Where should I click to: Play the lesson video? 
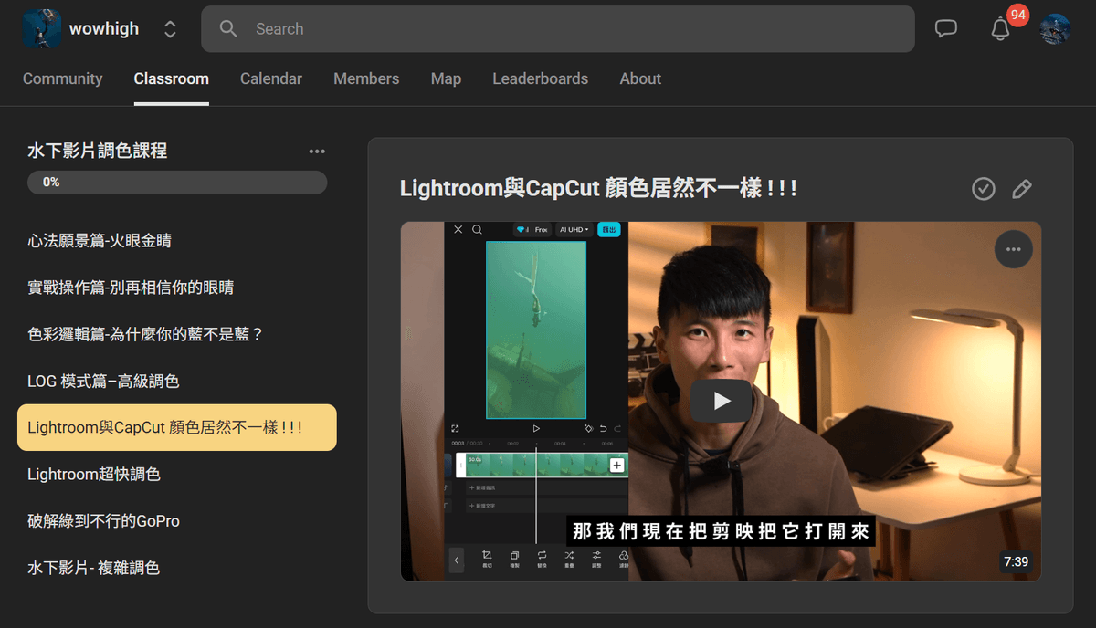pyautogui.click(x=721, y=401)
